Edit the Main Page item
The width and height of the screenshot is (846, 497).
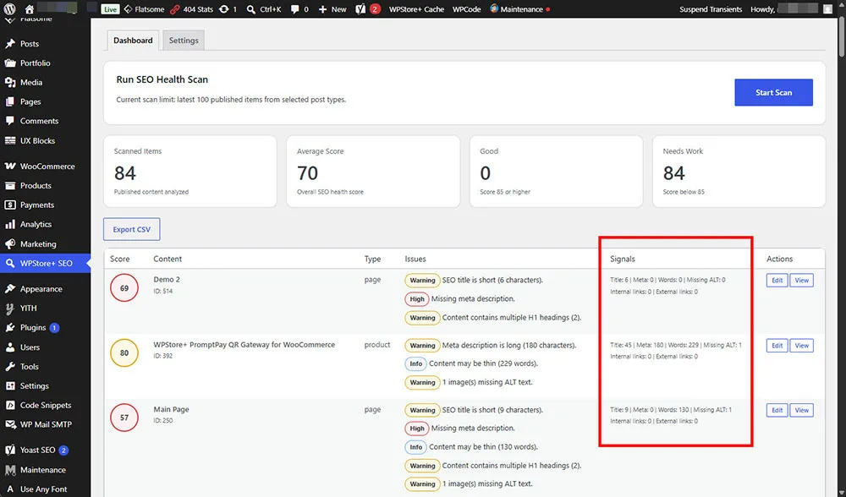(x=777, y=410)
